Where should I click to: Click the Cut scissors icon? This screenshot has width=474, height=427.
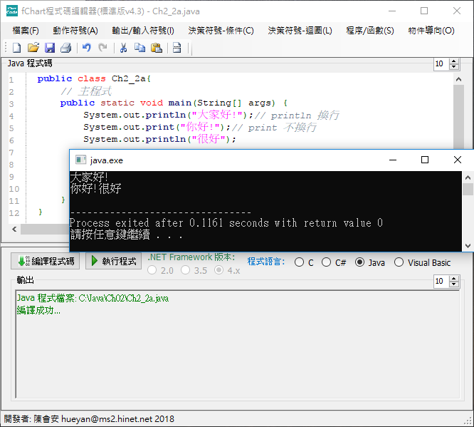coord(123,48)
